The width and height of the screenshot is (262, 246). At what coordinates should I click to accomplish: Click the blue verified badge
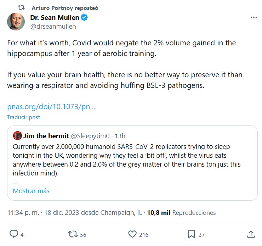(85, 17)
